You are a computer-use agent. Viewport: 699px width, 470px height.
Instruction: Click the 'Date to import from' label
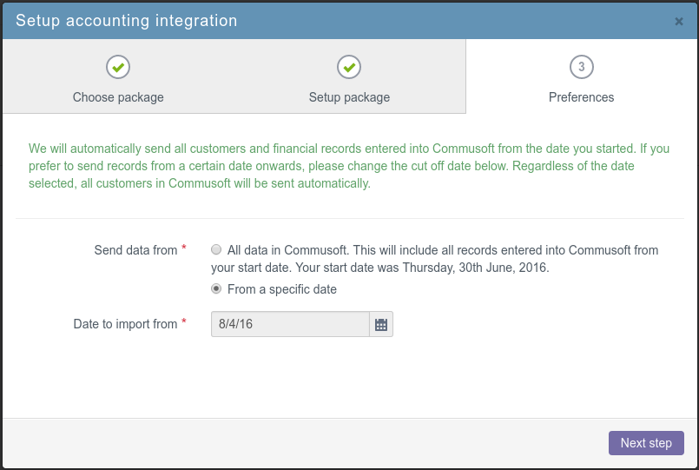pyautogui.click(x=125, y=324)
